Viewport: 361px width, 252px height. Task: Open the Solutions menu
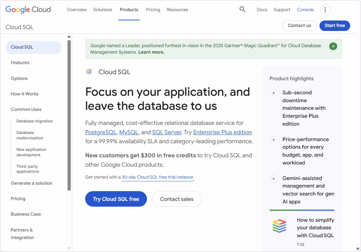[103, 10]
